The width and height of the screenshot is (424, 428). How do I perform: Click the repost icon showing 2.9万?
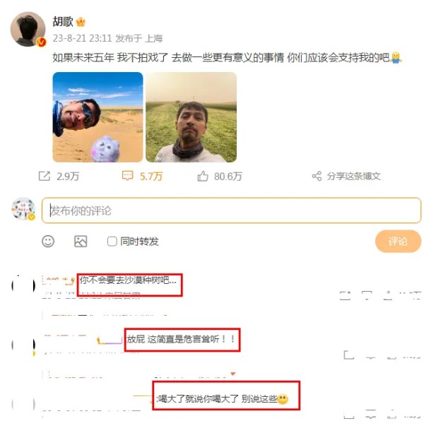45,176
